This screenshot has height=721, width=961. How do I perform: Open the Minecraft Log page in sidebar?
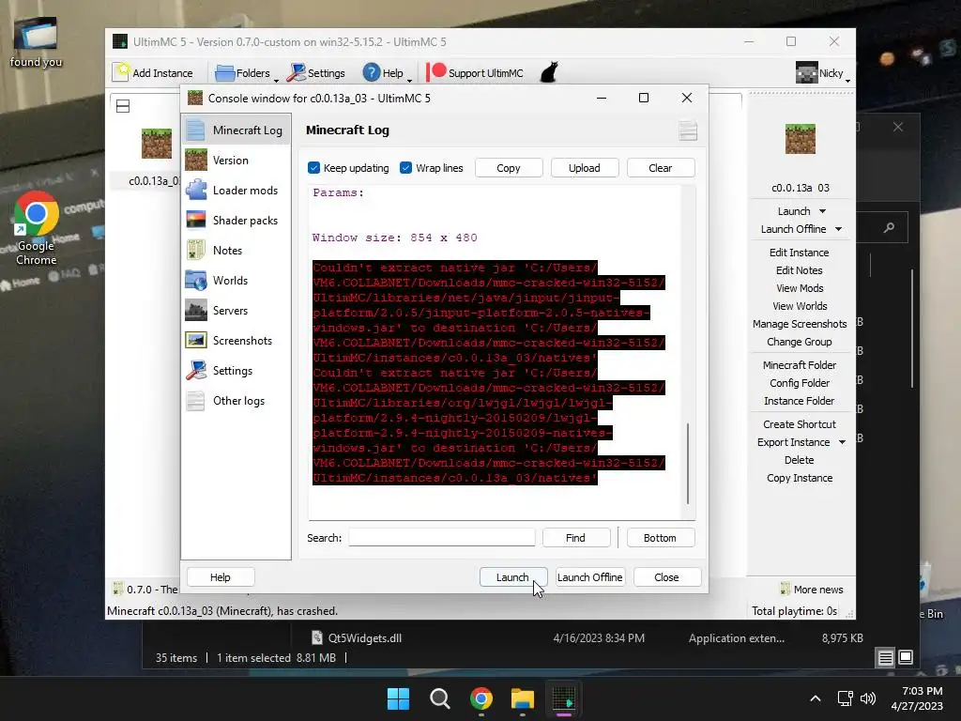[x=236, y=130]
